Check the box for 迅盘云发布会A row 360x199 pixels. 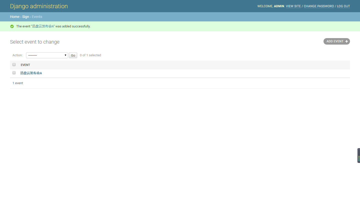[x=14, y=73]
